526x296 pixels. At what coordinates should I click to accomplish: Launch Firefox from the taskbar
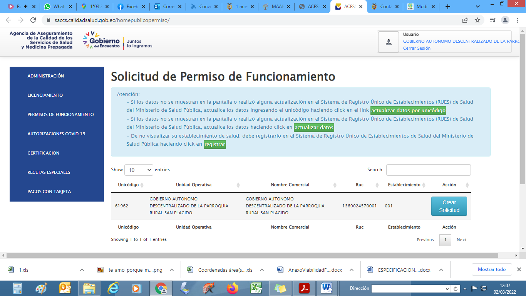coord(232,288)
